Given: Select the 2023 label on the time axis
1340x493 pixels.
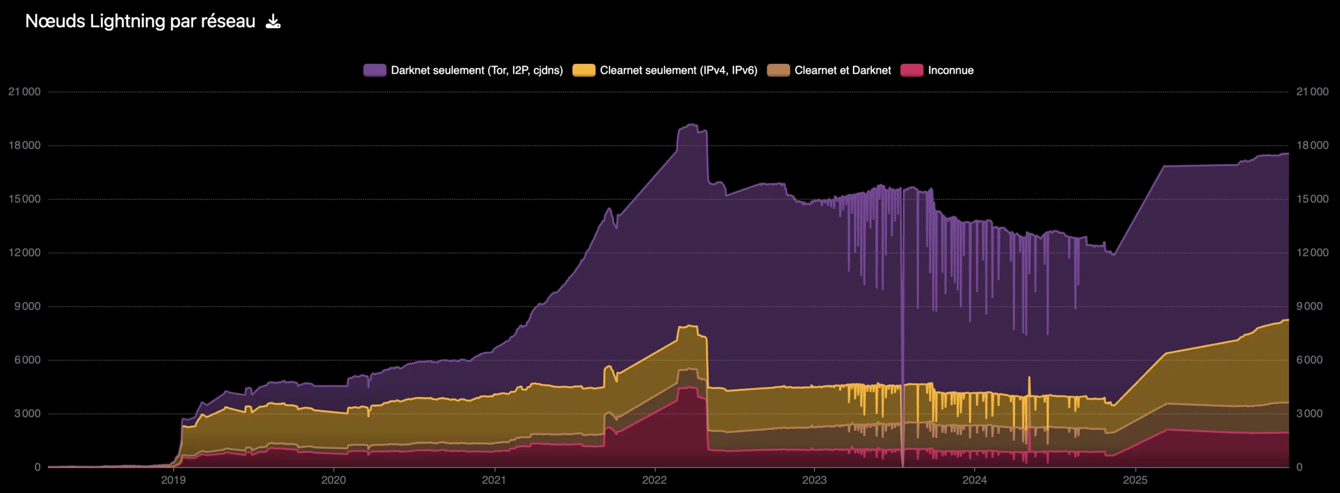Looking at the screenshot, I should [x=814, y=480].
